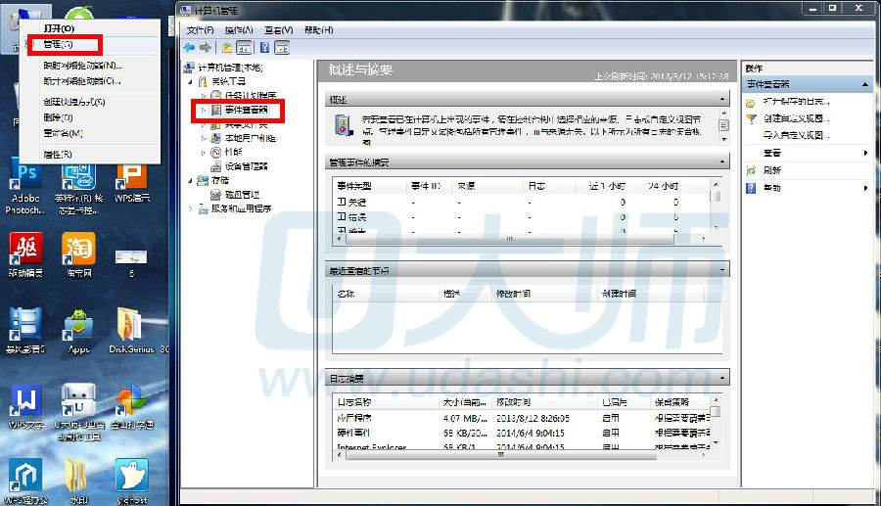This screenshot has height=506, width=881.
Task: Click the WPS文字 desktop shortcut
Action: (x=25, y=407)
